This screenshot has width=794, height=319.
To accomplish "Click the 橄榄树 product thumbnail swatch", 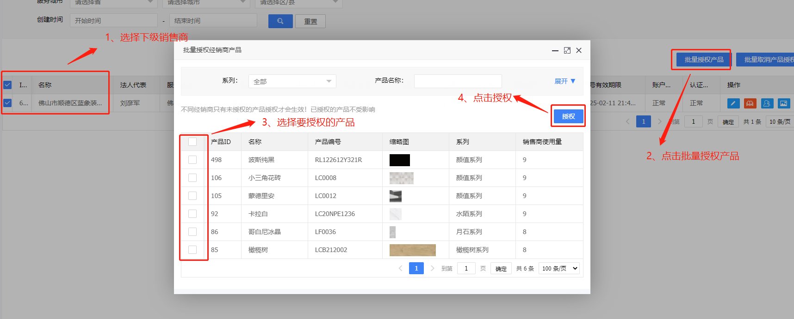I will [x=412, y=250].
